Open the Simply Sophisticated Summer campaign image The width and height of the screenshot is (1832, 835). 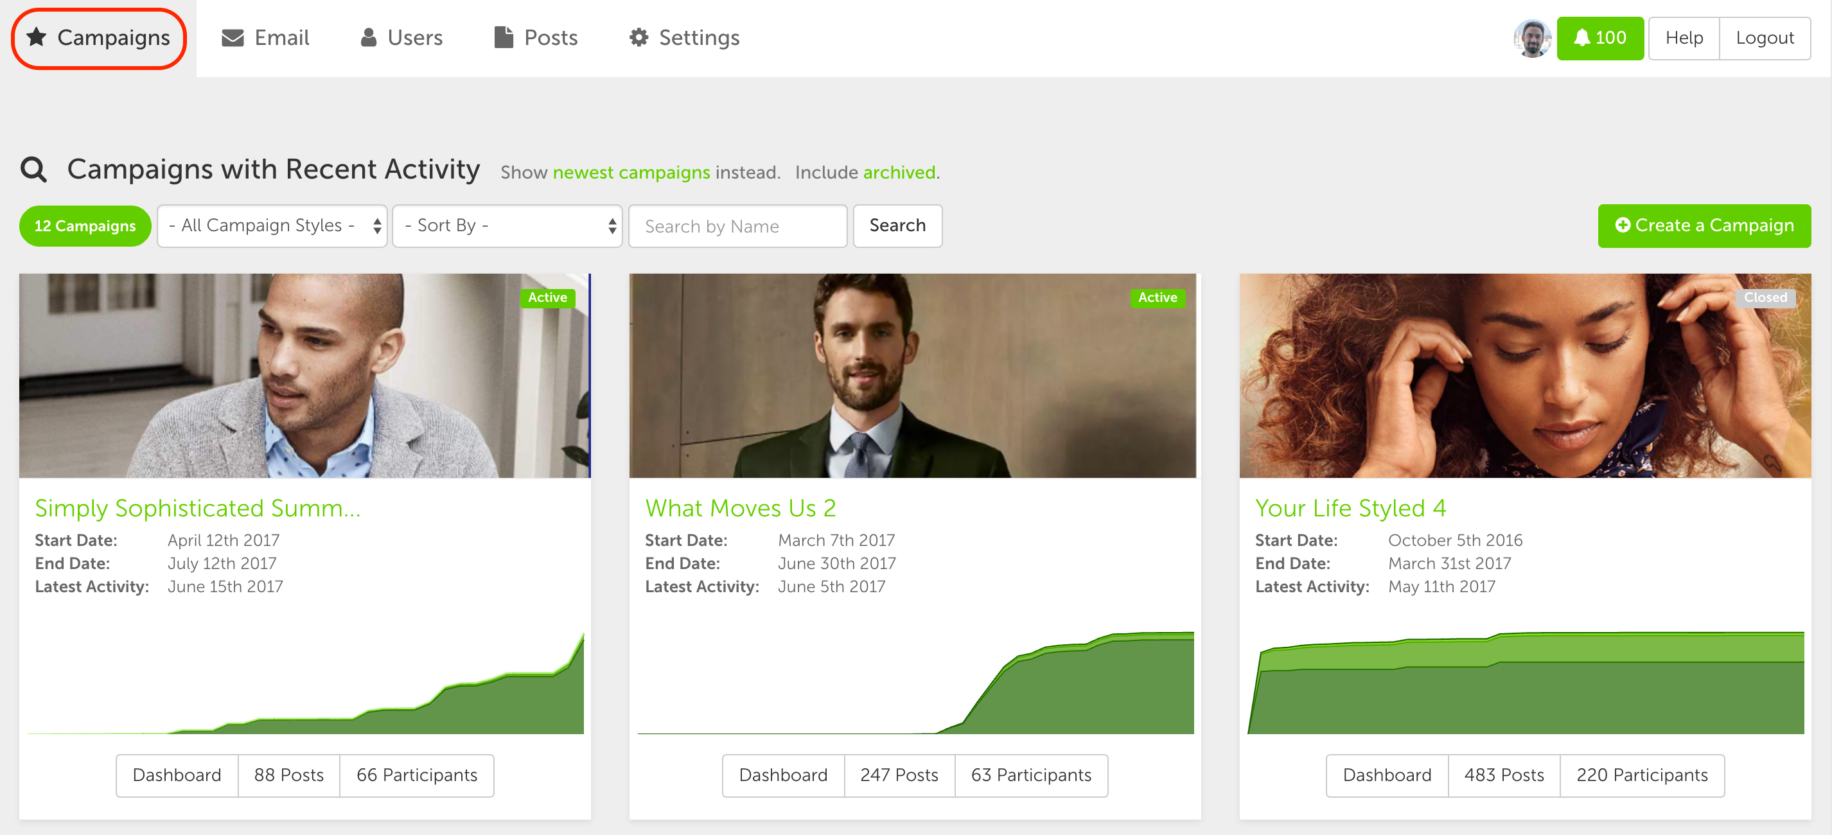(304, 376)
